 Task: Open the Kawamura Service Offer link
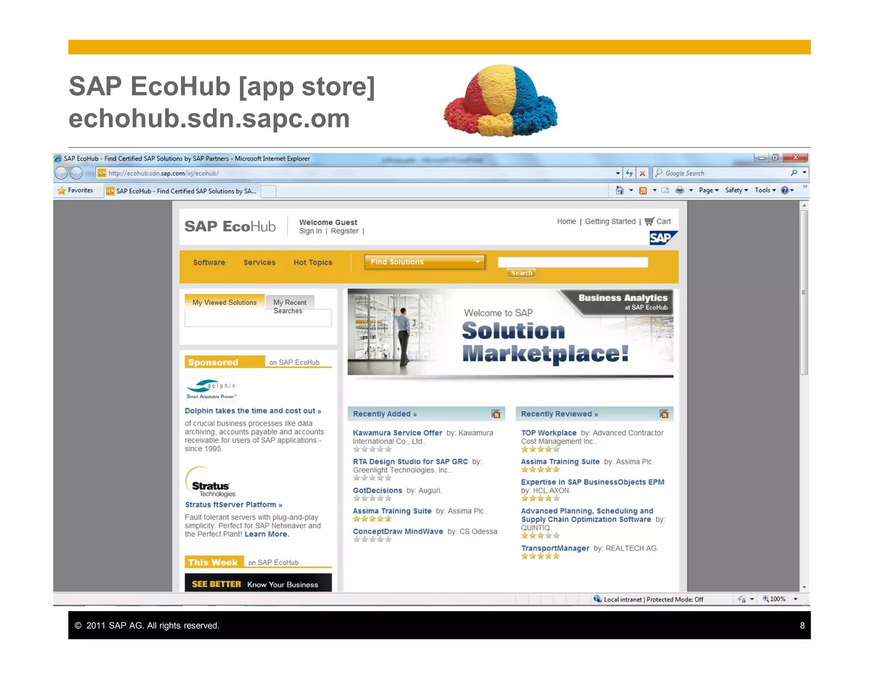[397, 433]
